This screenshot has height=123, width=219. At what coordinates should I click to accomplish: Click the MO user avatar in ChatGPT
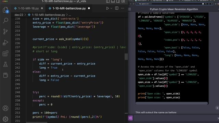pyautogui.click(x=130, y=118)
